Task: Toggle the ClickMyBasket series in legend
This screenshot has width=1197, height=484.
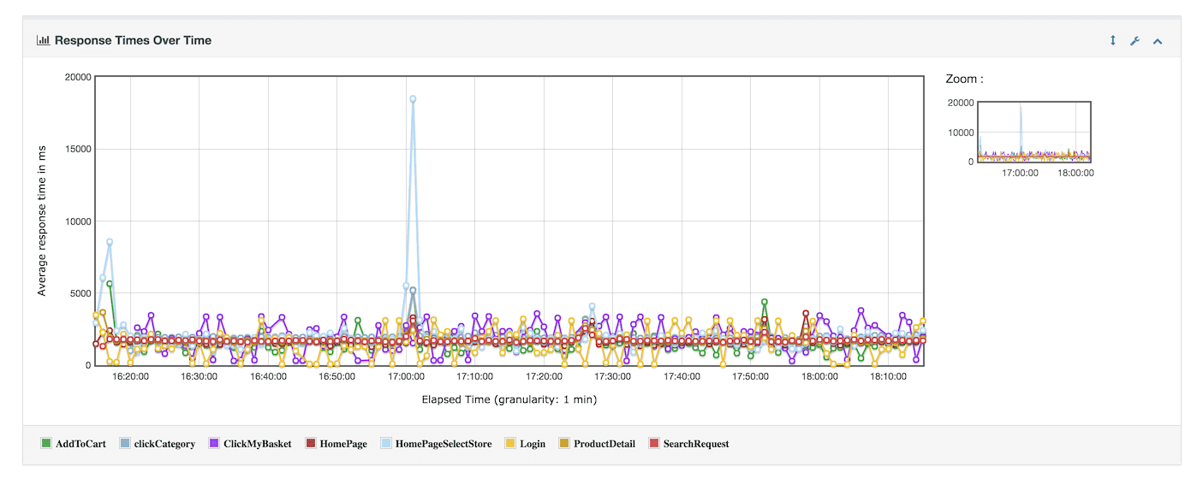Action: coord(257,444)
